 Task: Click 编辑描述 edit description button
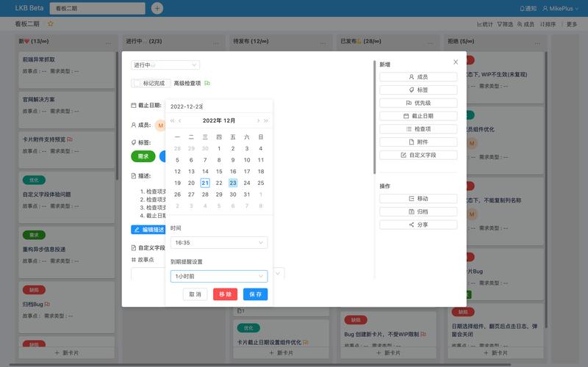point(148,230)
